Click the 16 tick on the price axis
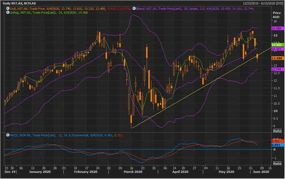285x179 pixels. 275,21
